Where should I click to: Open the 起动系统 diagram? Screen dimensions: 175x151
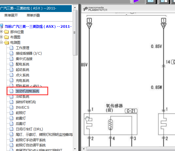click(22, 70)
